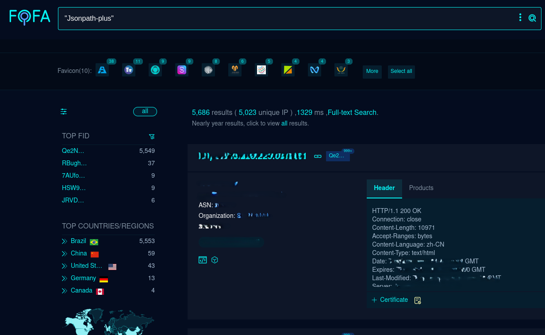545x335 pixels.
Task: Select the teal circle favicon left of the purple S
Action: pos(155,70)
